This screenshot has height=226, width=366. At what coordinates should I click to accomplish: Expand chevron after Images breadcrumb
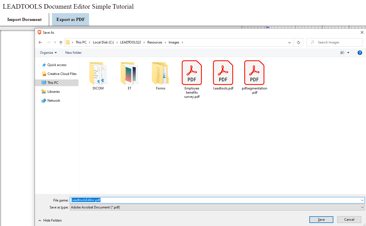(182, 42)
